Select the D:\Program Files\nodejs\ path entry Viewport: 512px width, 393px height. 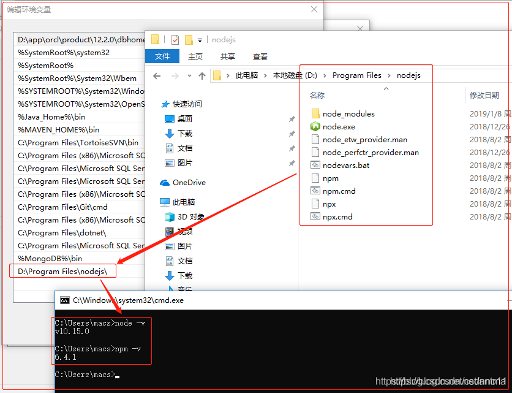click(x=78, y=272)
